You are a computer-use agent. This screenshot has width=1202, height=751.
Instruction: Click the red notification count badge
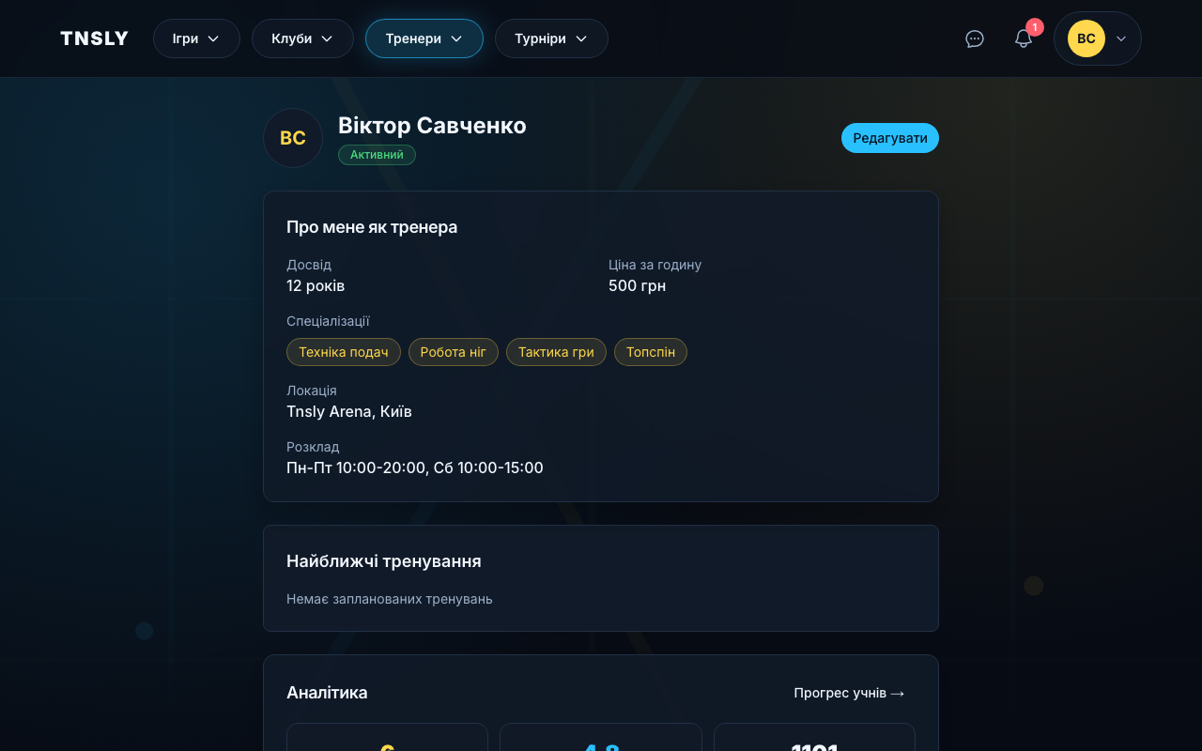(x=1035, y=27)
